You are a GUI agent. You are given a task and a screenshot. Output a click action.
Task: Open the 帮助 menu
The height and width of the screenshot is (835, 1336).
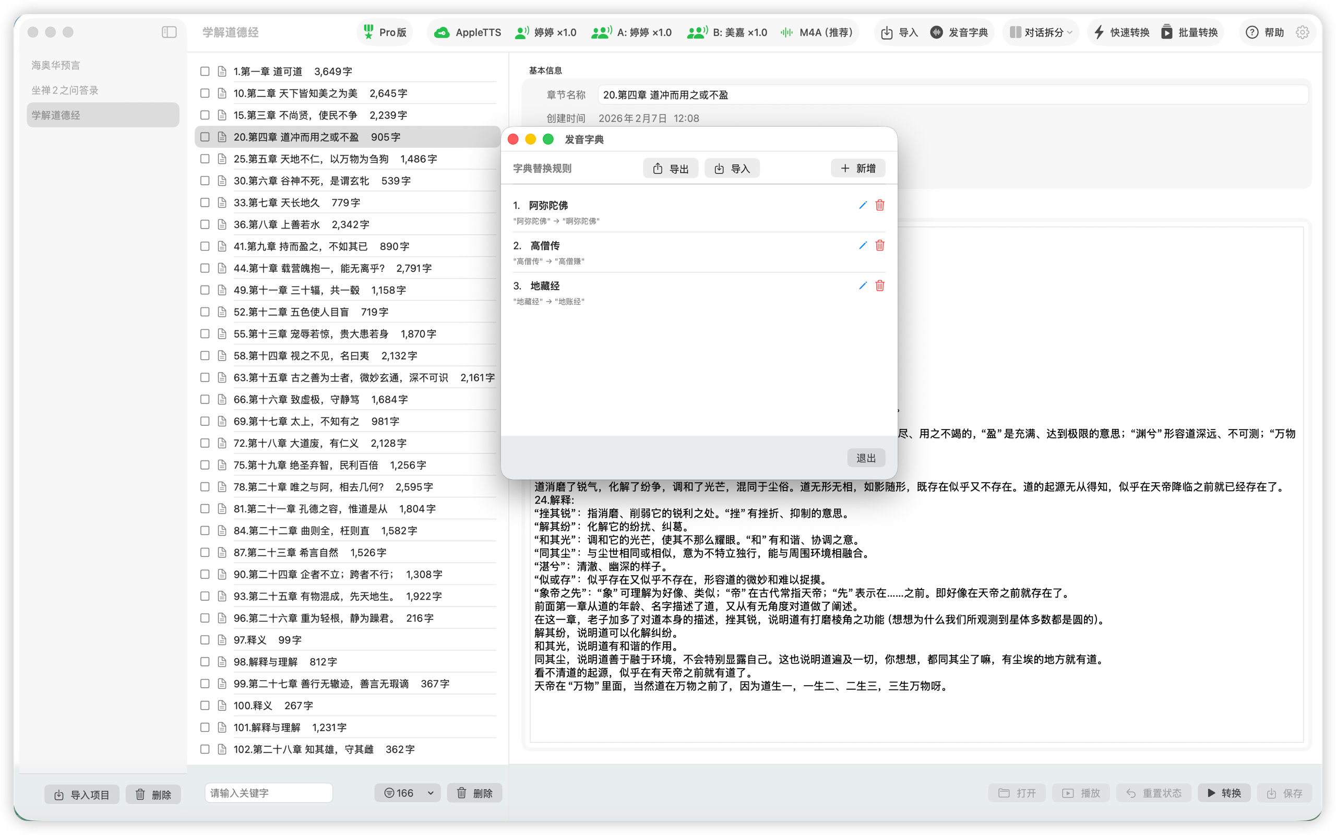pyautogui.click(x=1265, y=32)
